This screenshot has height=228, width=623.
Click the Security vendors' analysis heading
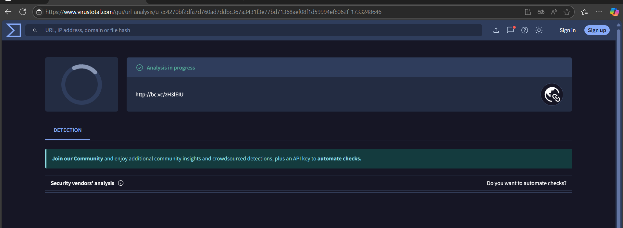click(82, 183)
